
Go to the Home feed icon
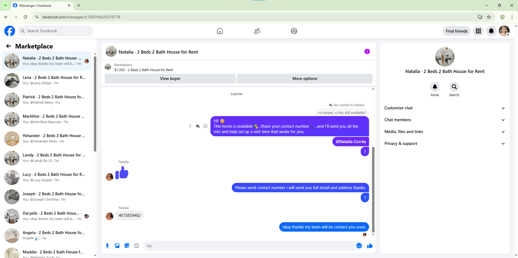click(x=220, y=31)
